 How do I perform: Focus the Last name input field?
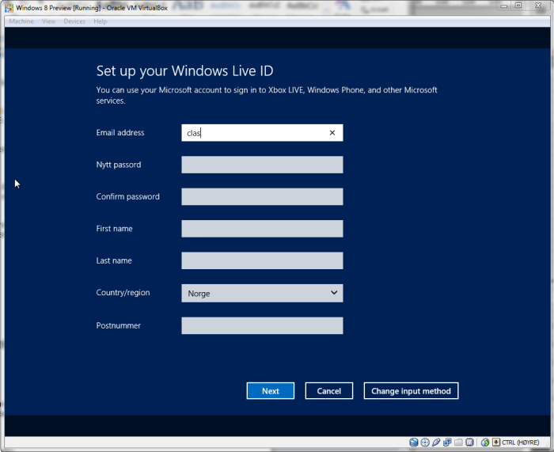262,260
